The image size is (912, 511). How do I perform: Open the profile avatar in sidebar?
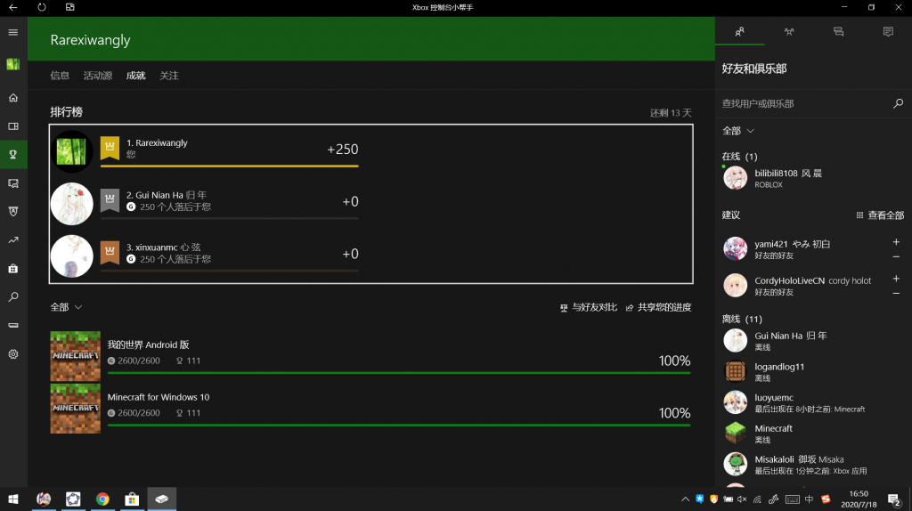(x=12, y=64)
